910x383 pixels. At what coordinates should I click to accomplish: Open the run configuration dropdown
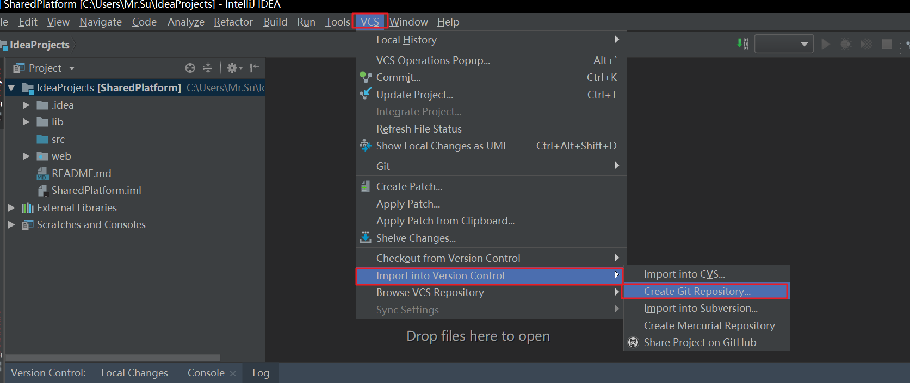coord(784,44)
